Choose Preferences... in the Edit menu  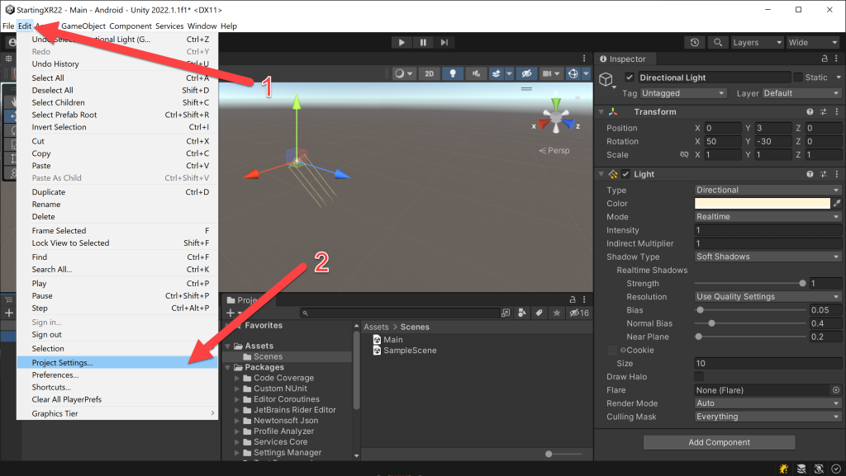click(x=117, y=375)
